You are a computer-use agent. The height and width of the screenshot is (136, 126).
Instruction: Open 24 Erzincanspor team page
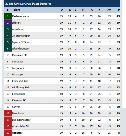(21, 36)
